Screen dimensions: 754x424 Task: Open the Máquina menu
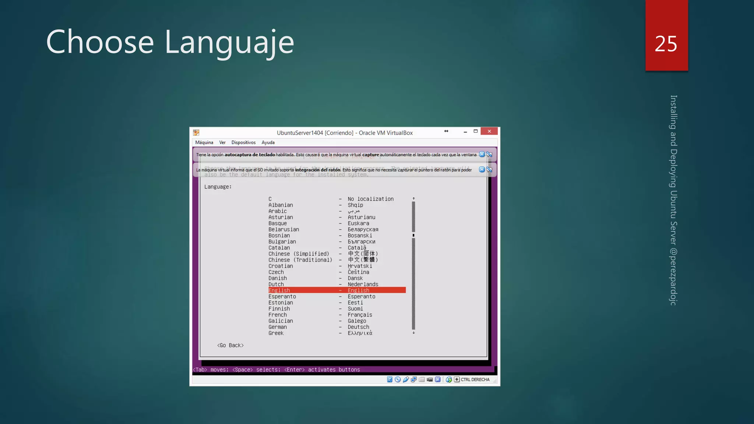tap(204, 142)
